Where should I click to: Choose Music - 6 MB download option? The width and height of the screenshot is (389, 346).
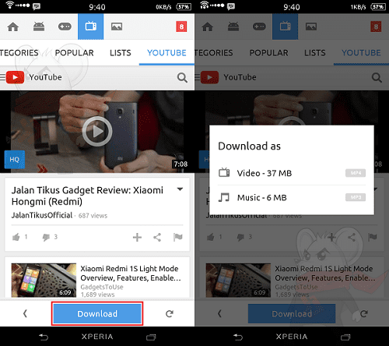(292, 198)
